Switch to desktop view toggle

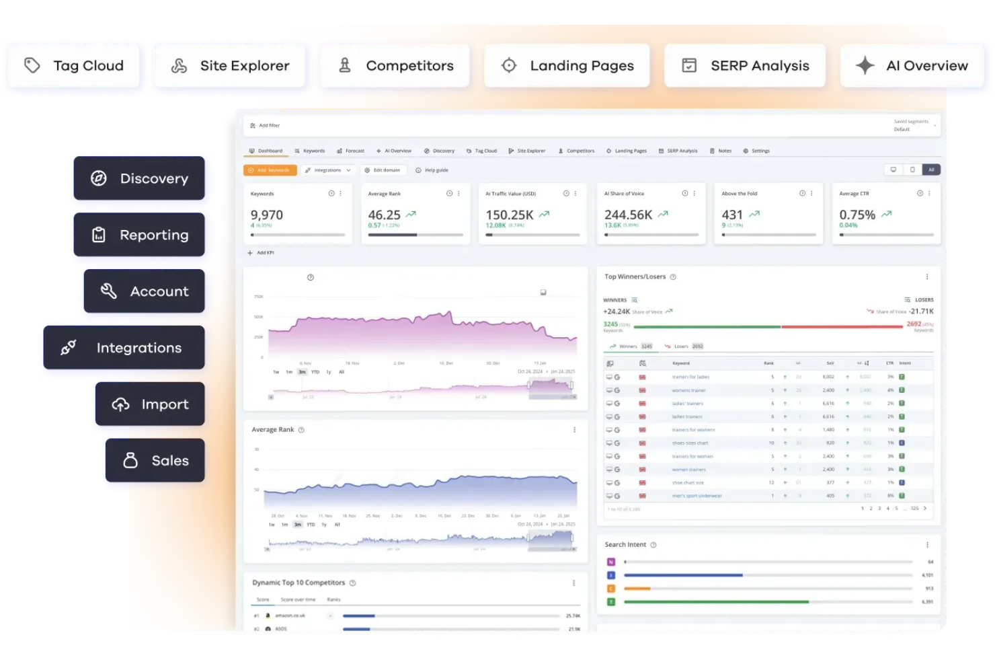tap(893, 170)
